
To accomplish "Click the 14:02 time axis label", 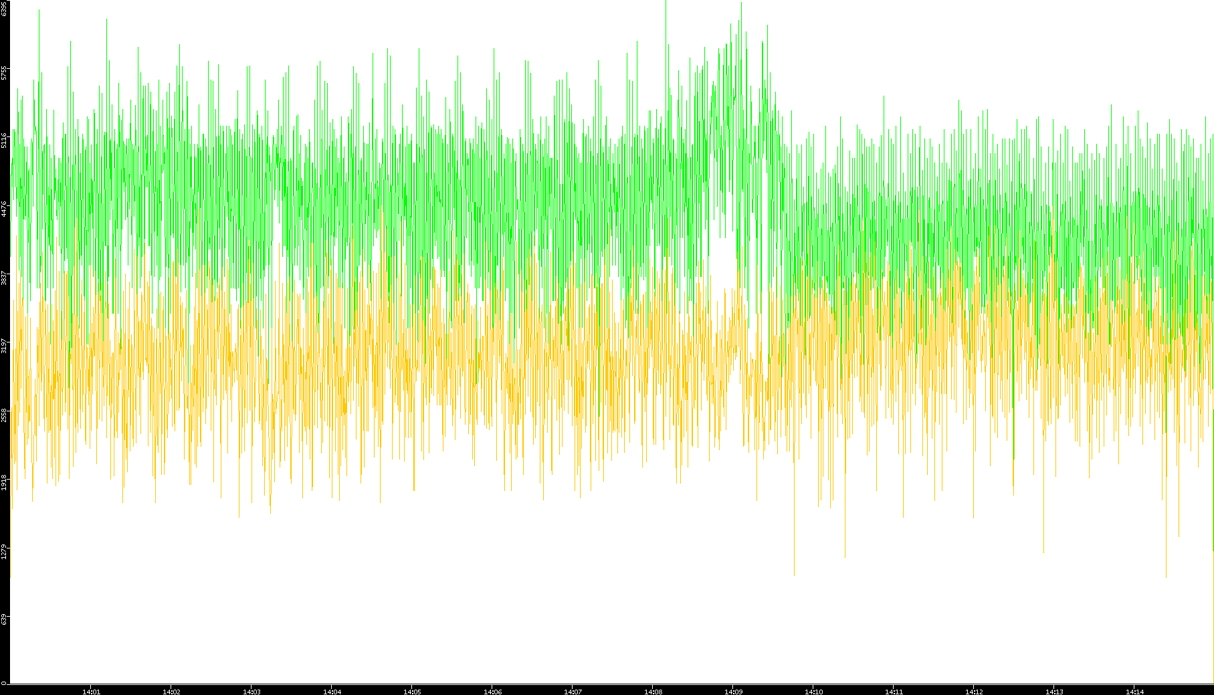I will click(171, 692).
